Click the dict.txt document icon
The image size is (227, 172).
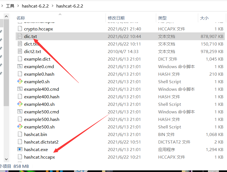point(20,44)
